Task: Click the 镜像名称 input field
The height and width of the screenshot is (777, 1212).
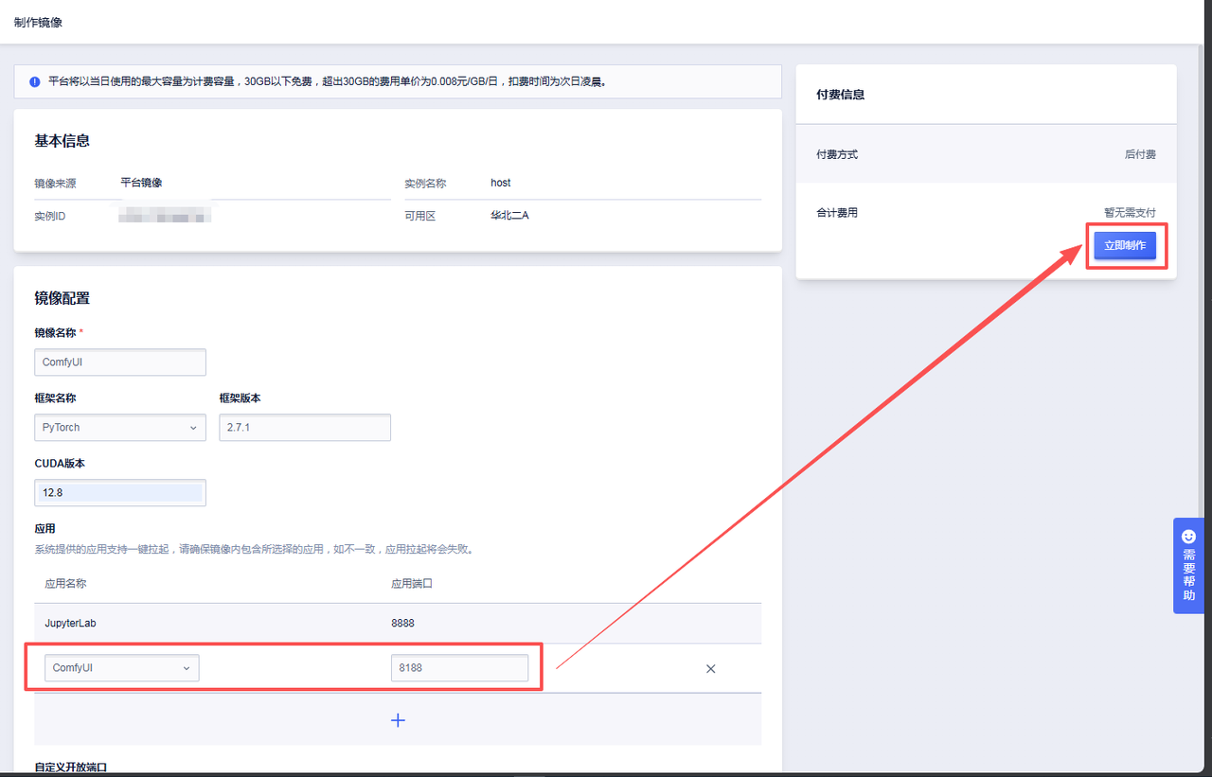Action: [x=120, y=362]
